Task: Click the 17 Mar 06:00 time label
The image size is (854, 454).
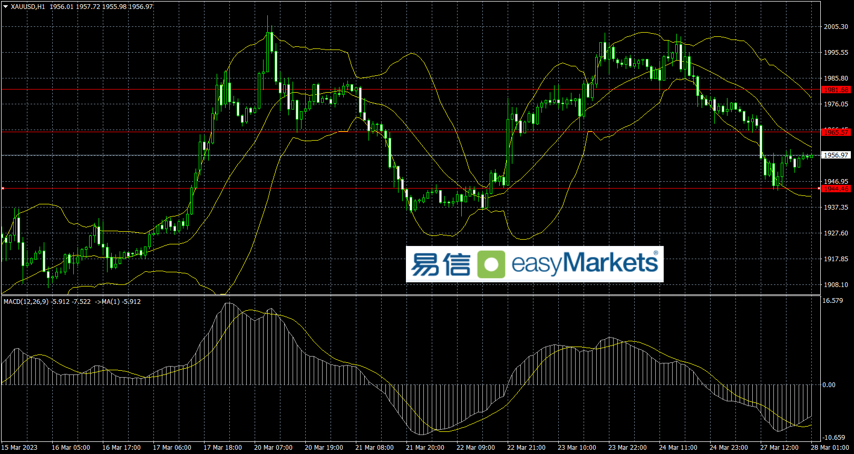Action: click(172, 448)
